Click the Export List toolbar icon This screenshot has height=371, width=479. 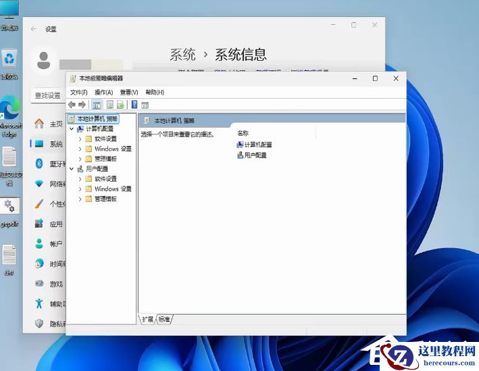[121, 105]
